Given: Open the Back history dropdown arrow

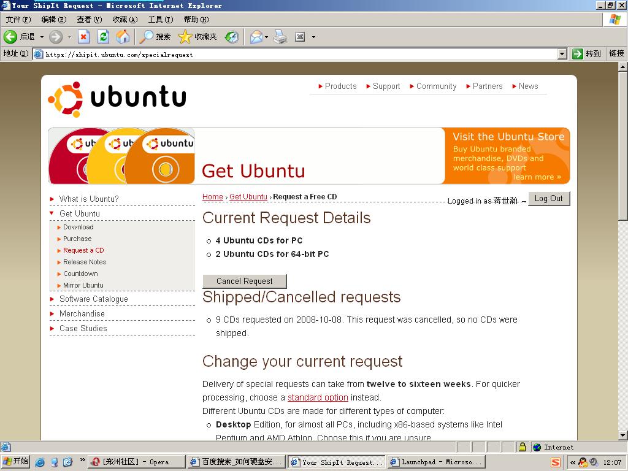Looking at the screenshot, I should coord(42,37).
